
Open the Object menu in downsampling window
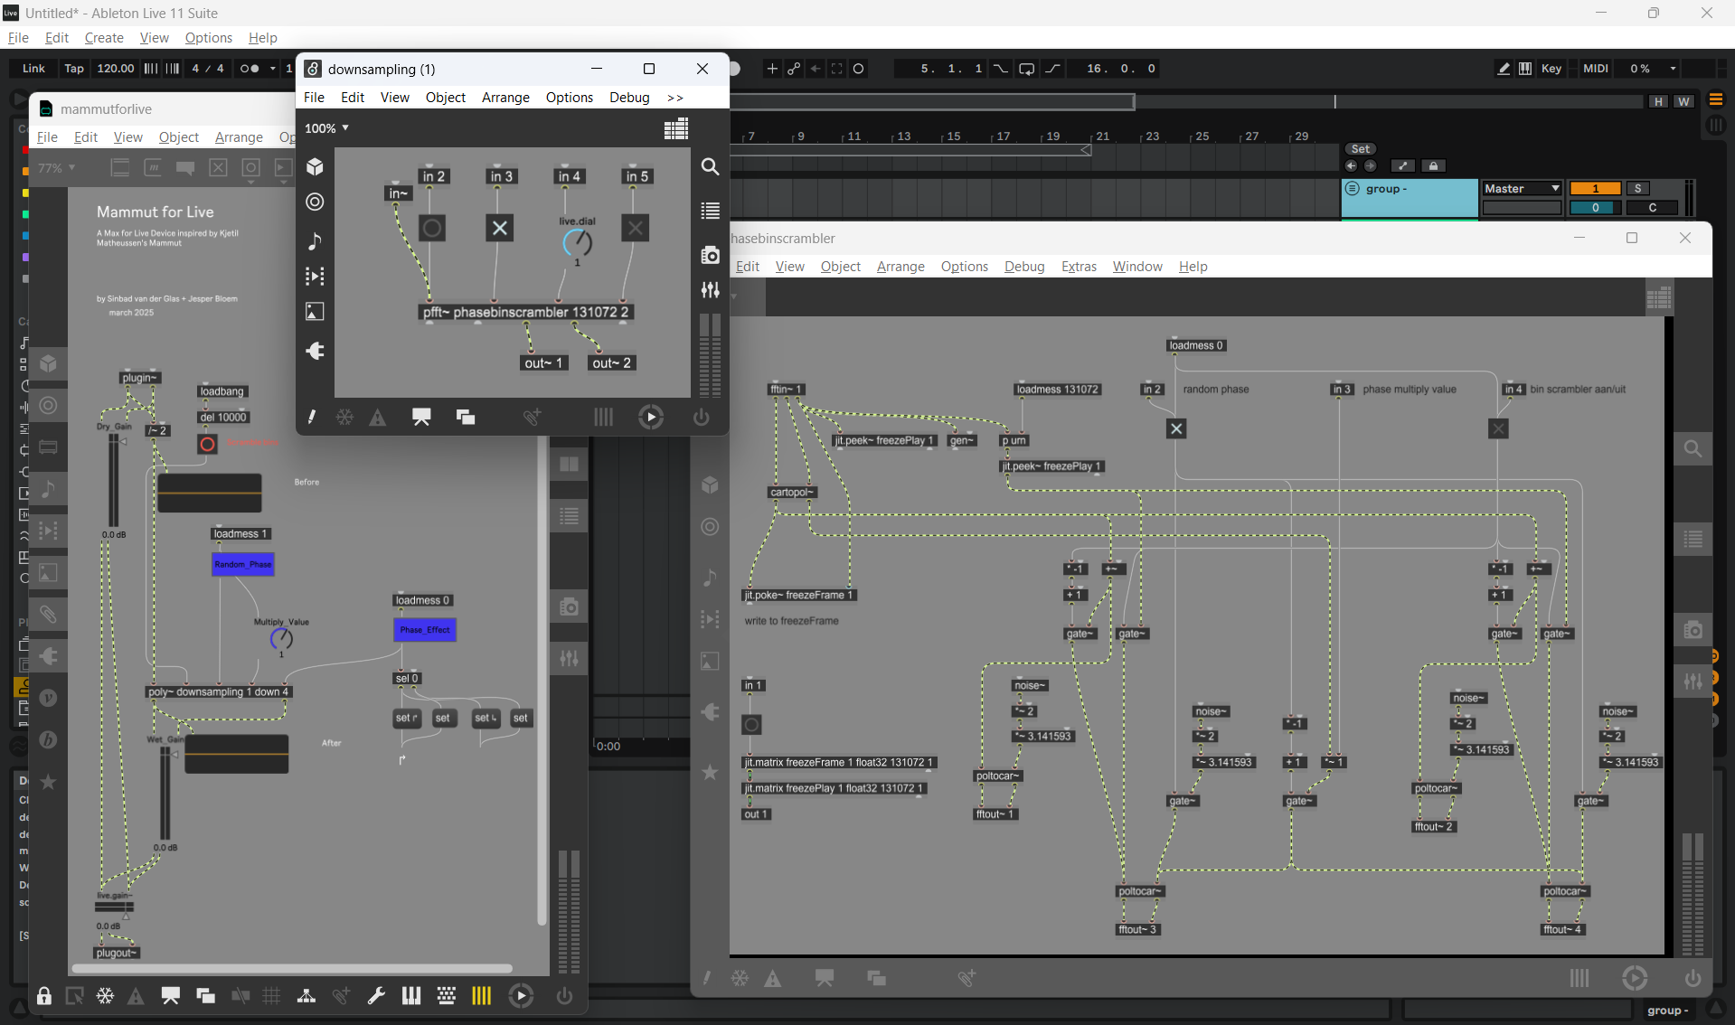446,98
